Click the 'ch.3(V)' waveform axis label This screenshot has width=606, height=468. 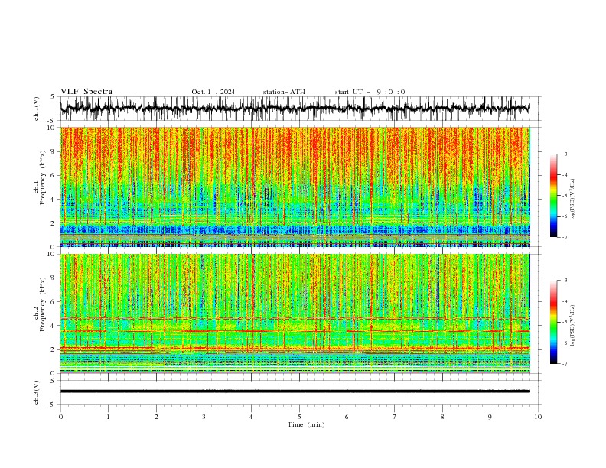pyautogui.click(x=37, y=392)
